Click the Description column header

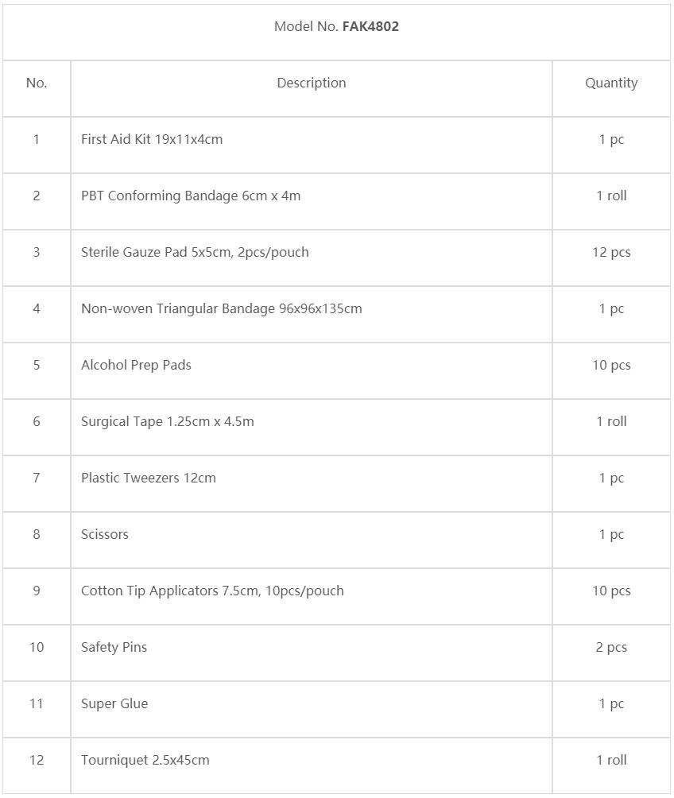click(311, 83)
